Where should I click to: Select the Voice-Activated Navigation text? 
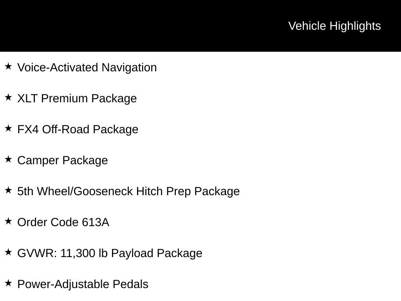click(87, 67)
